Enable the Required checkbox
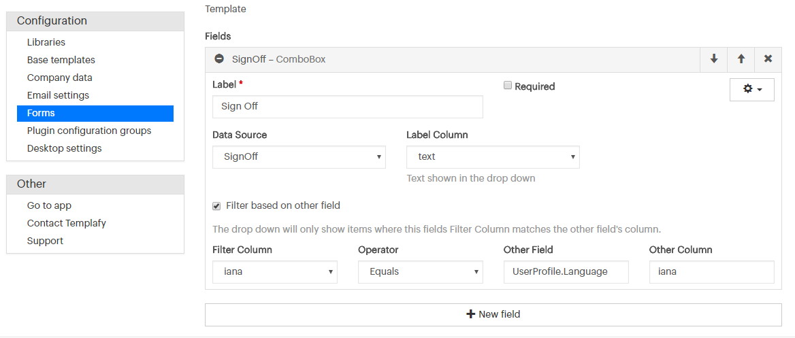Screen dimensions: 795x338 [508, 86]
